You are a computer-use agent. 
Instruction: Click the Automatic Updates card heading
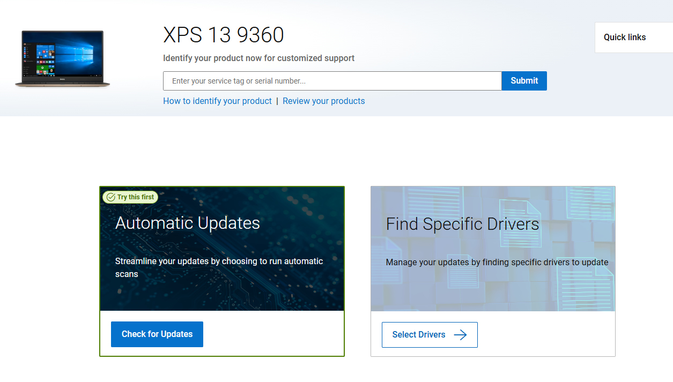[188, 223]
